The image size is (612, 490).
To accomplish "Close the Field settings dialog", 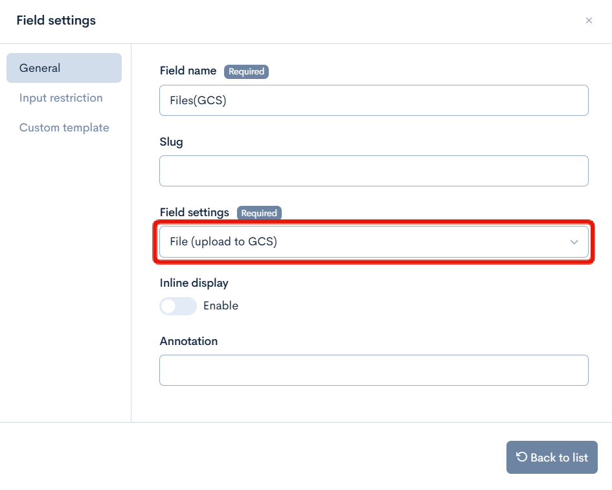I will (x=589, y=21).
